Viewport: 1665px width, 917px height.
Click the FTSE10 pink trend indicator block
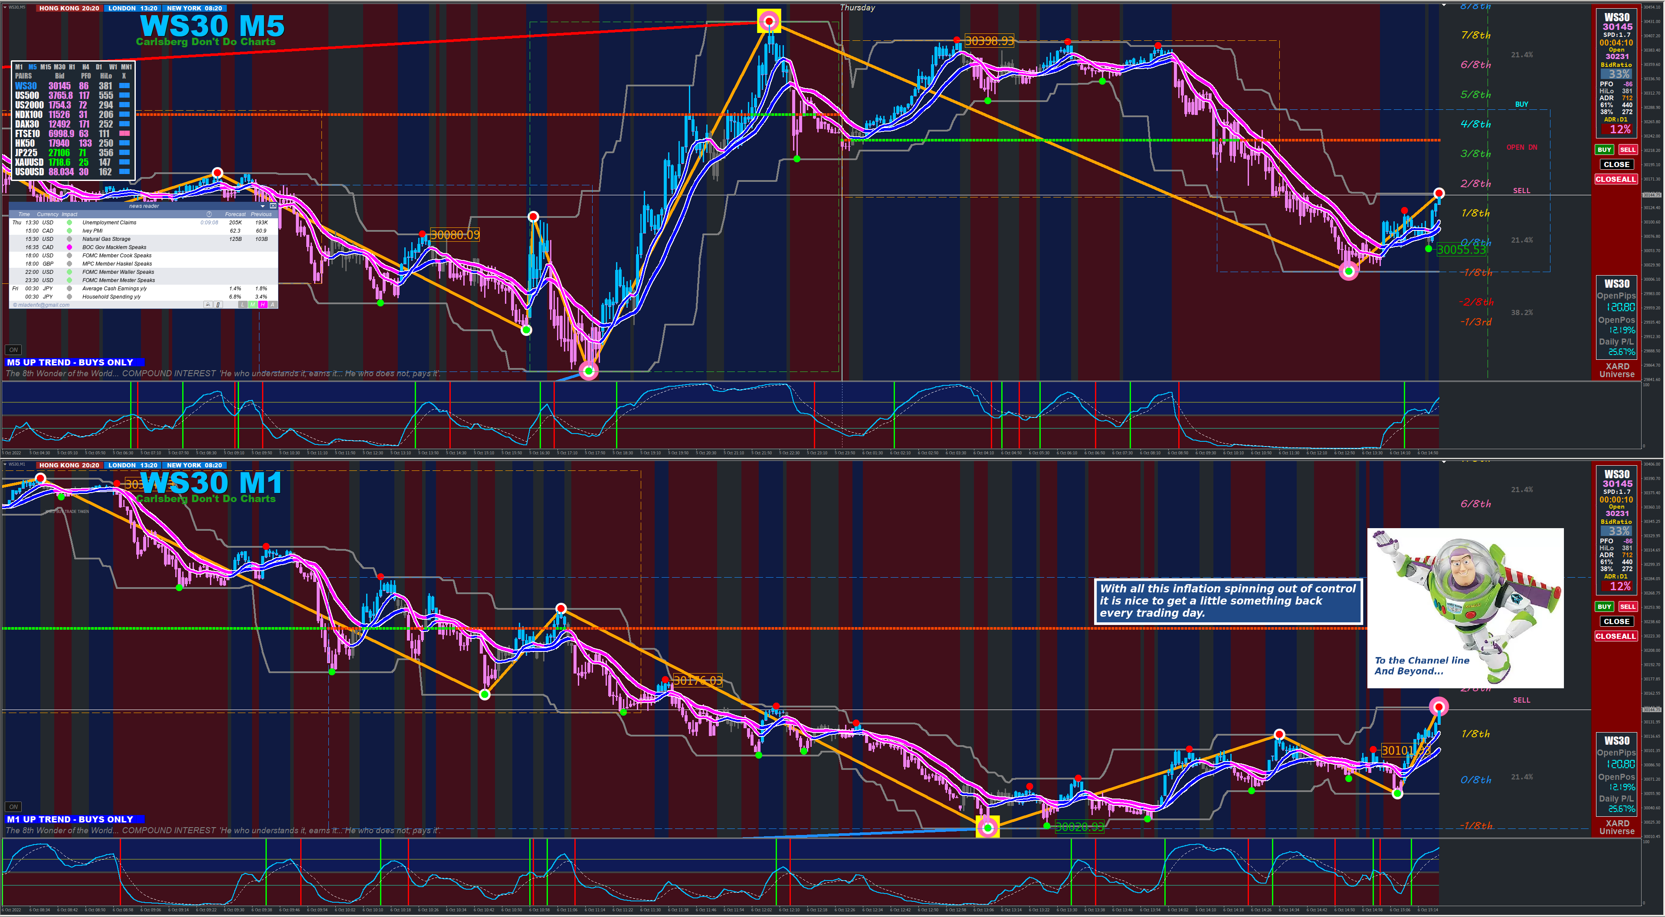click(125, 133)
